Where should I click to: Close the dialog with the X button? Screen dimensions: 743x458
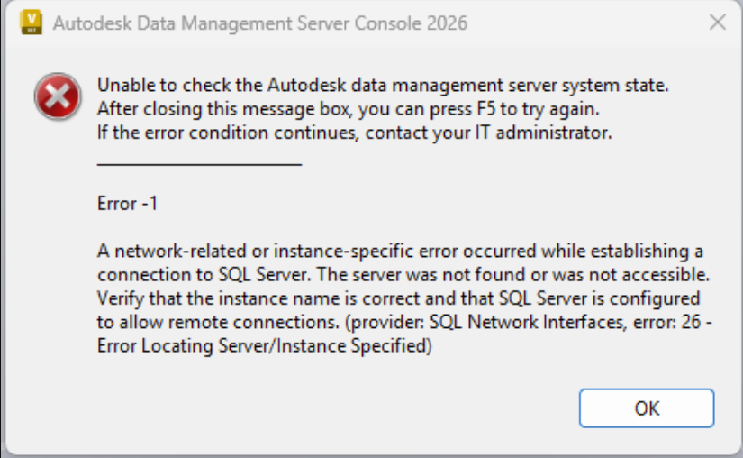tap(717, 23)
